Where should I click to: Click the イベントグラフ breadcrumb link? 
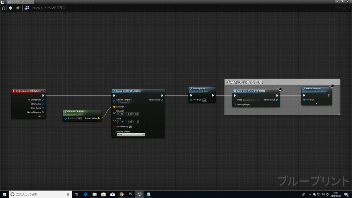click(55, 8)
